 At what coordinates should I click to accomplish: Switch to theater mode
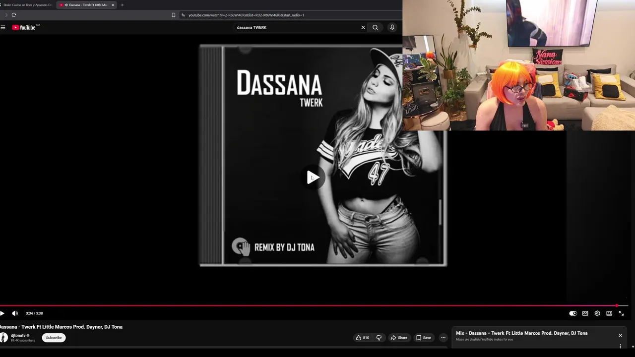coord(609,313)
